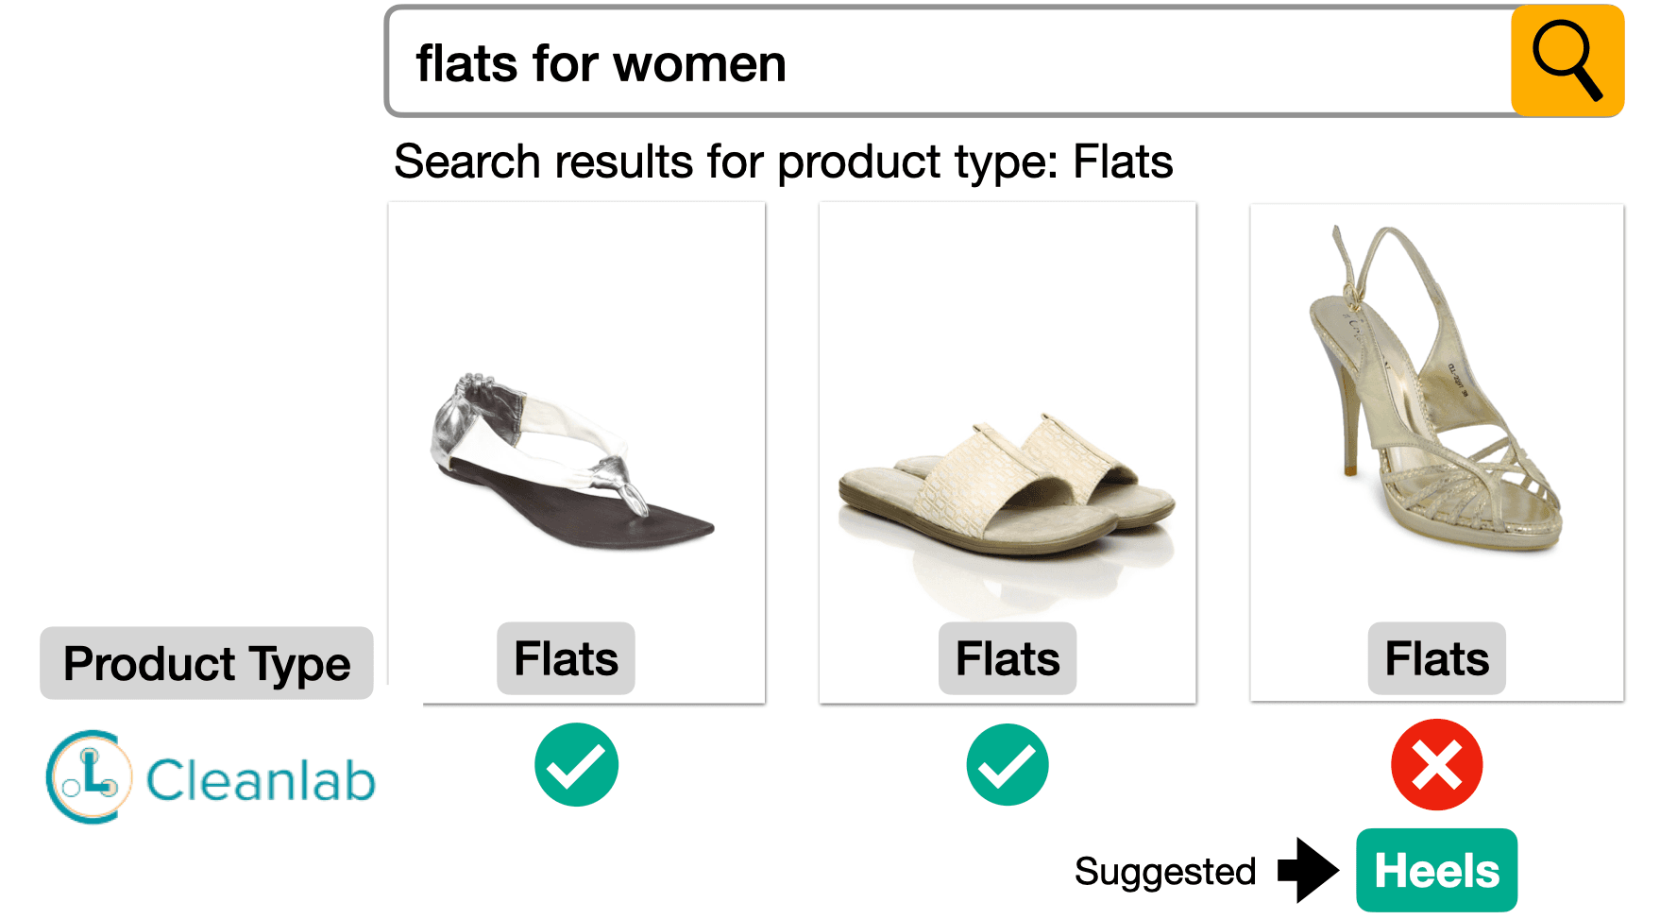
Task: Select the suggested Heels label button
Action: [x=1436, y=870]
